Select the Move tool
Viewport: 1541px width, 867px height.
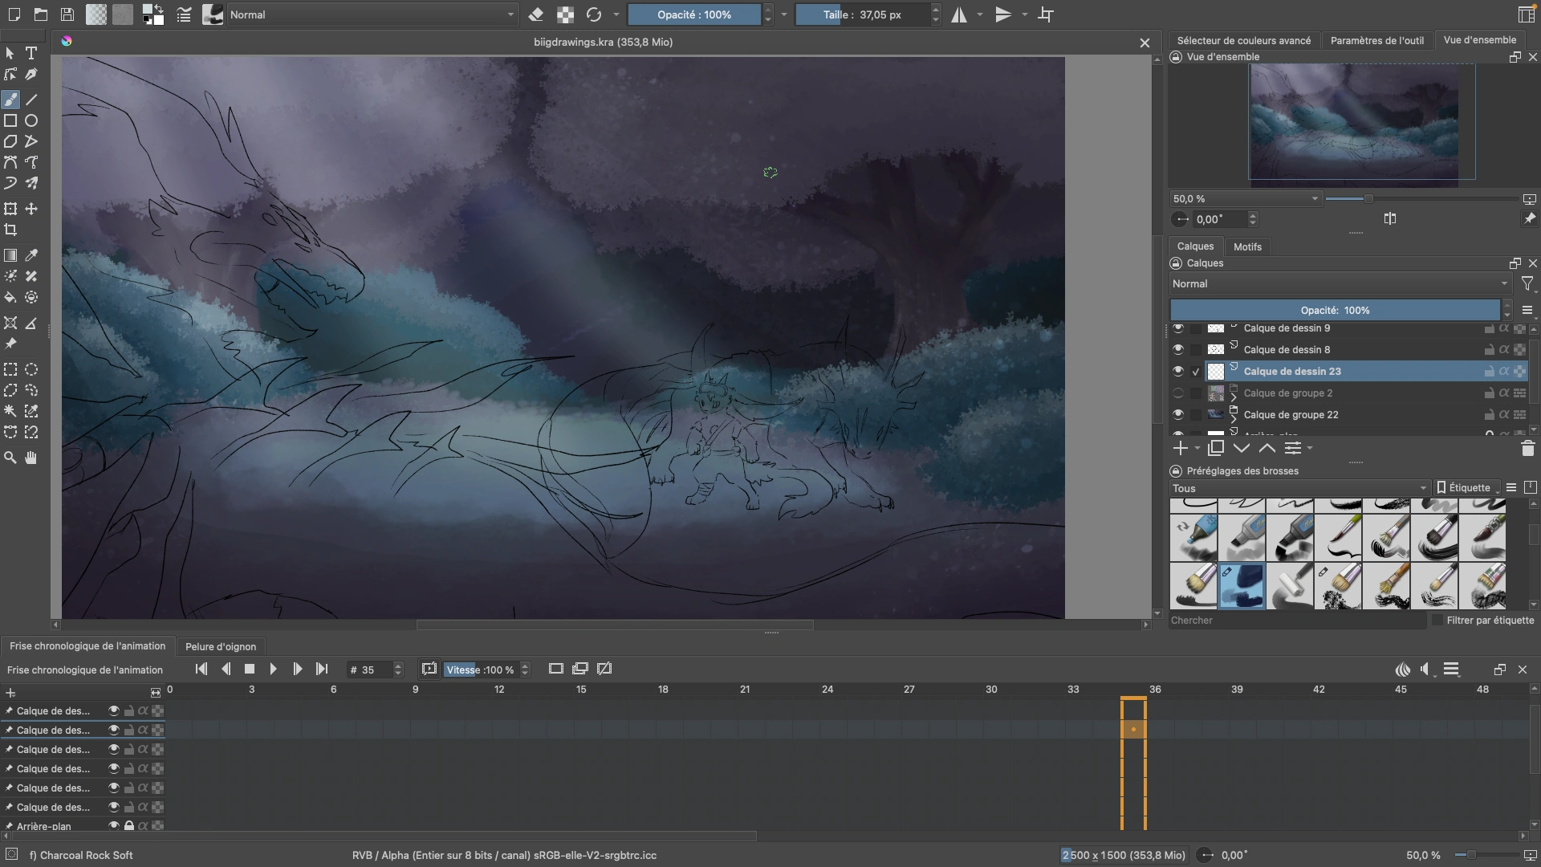pos(31,209)
